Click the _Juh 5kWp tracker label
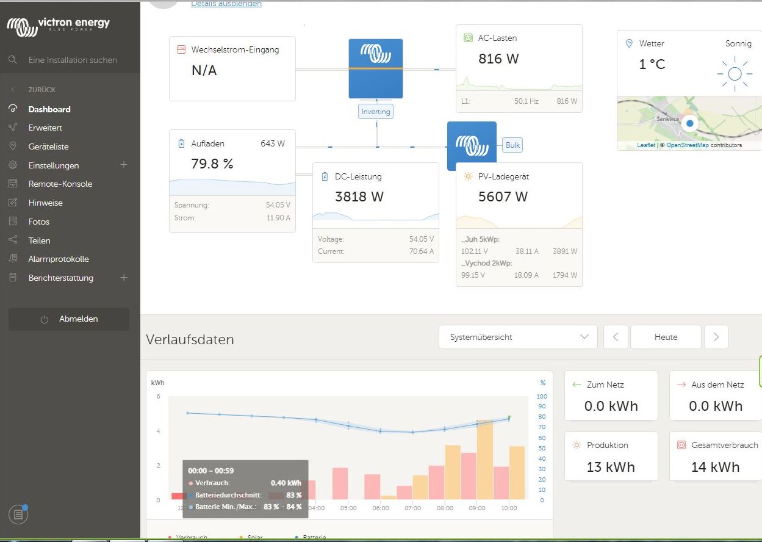This screenshot has height=542, width=762. point(480,239)
